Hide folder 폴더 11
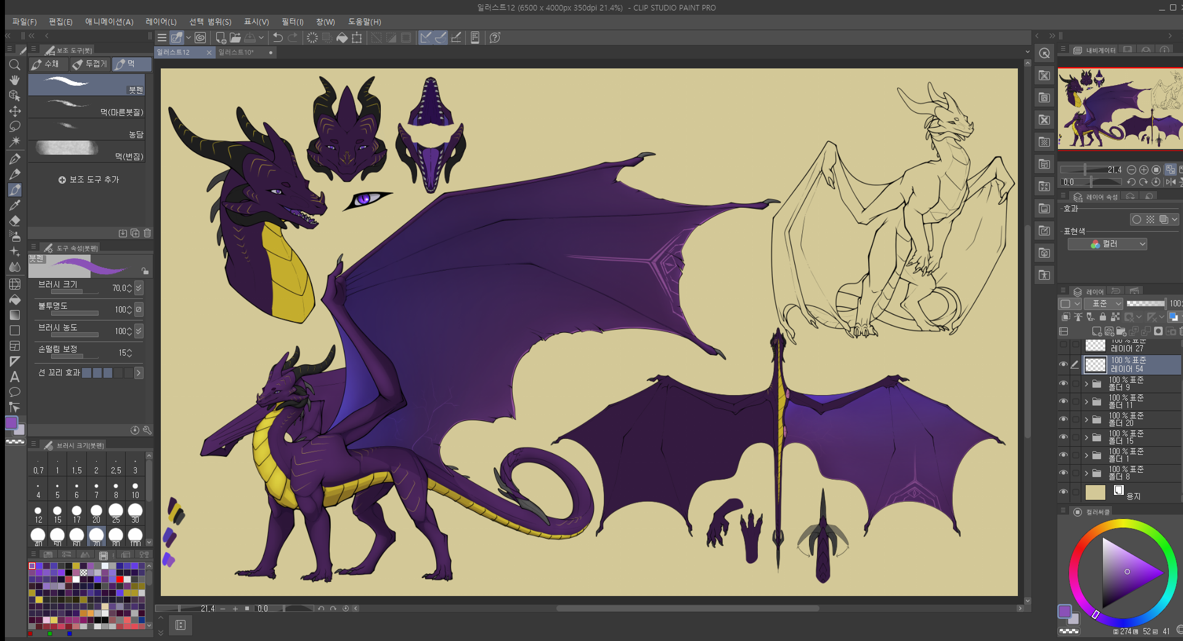Screen dimensions: 1183x641 point(1063,401)
